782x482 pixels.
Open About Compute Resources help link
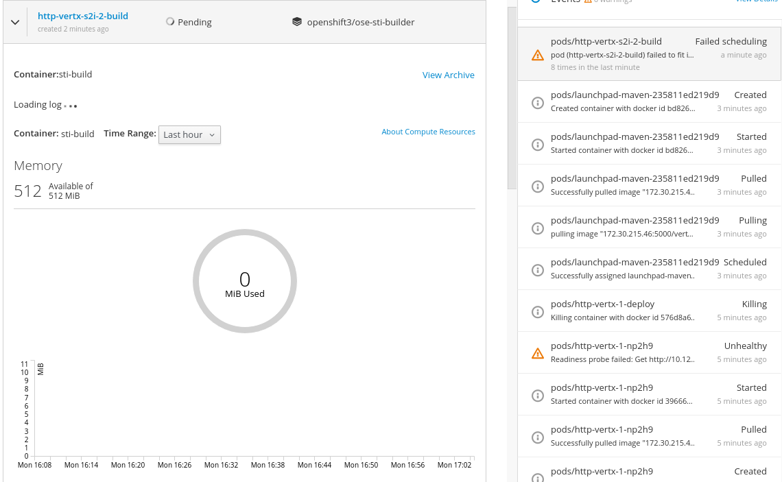click(429, 132)
